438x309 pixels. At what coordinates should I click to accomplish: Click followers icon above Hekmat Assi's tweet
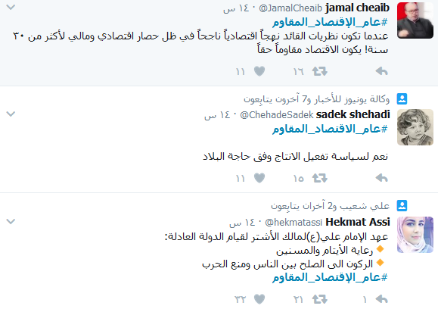(402, 205)
